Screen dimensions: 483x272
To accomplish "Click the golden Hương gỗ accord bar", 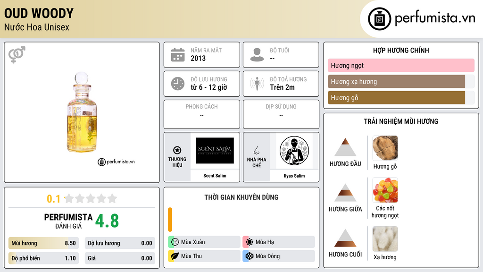I will coord(396,98).
